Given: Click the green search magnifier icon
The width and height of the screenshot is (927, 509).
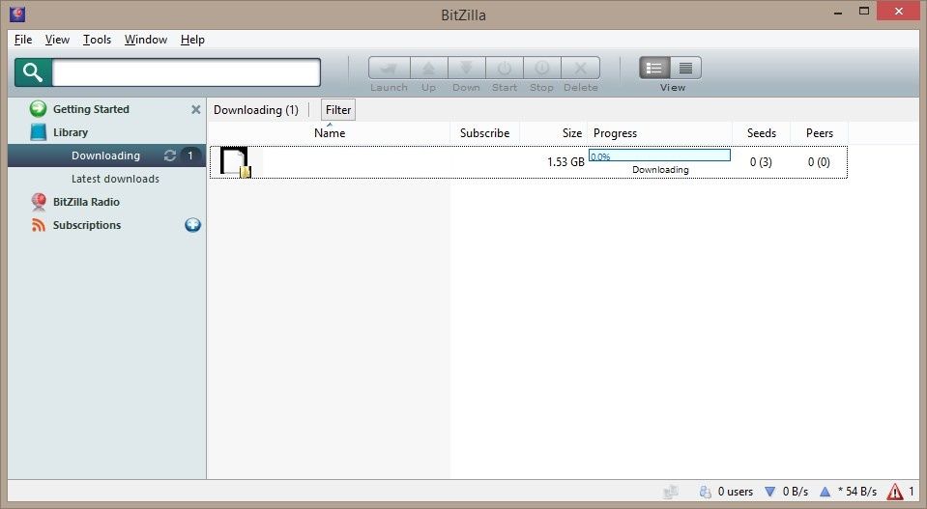Looking at the screenshot, I should [33, 72].
